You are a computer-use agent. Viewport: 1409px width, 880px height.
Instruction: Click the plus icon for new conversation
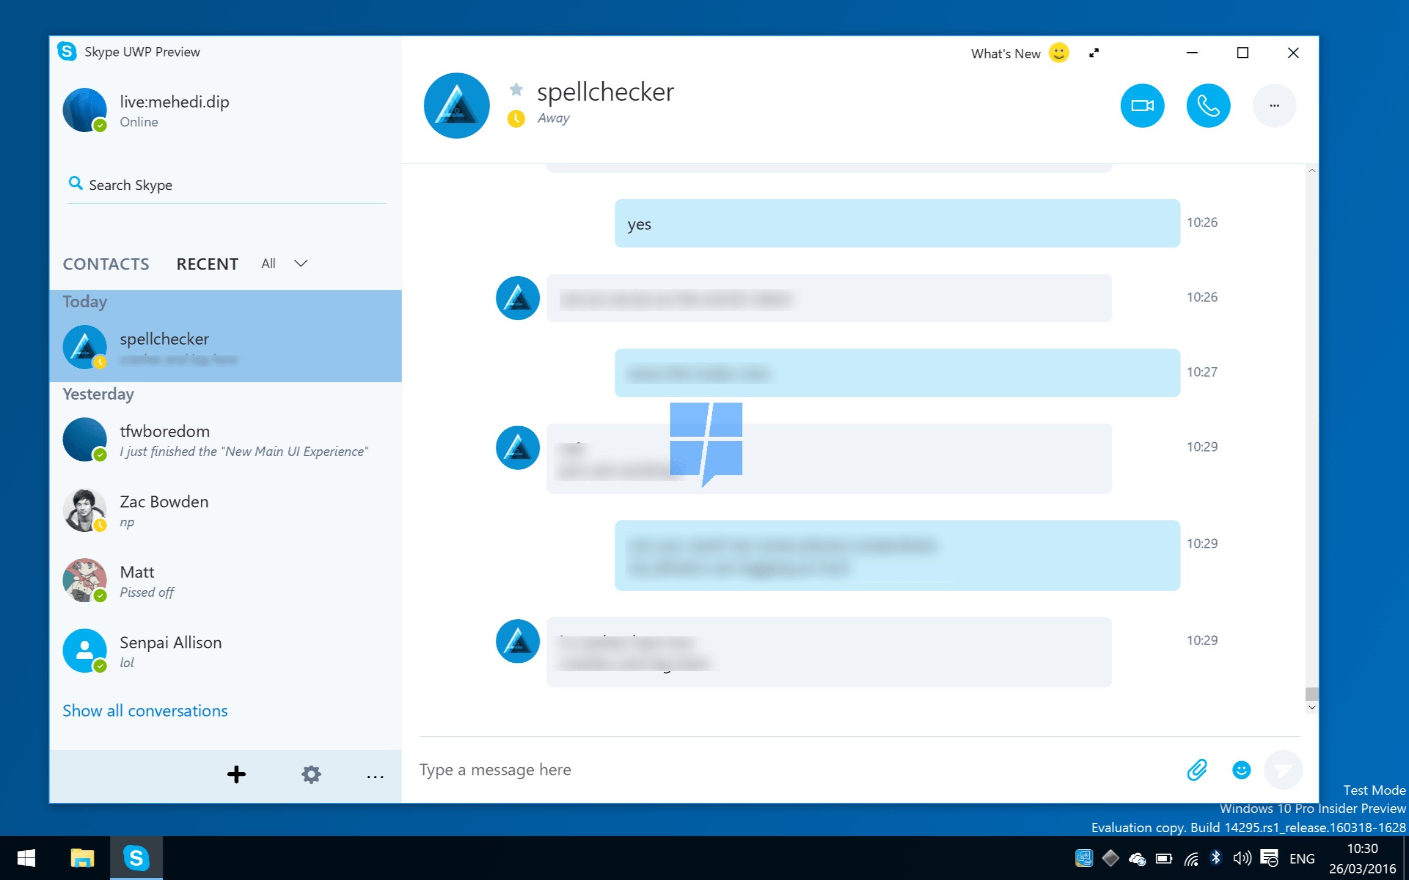236,774
